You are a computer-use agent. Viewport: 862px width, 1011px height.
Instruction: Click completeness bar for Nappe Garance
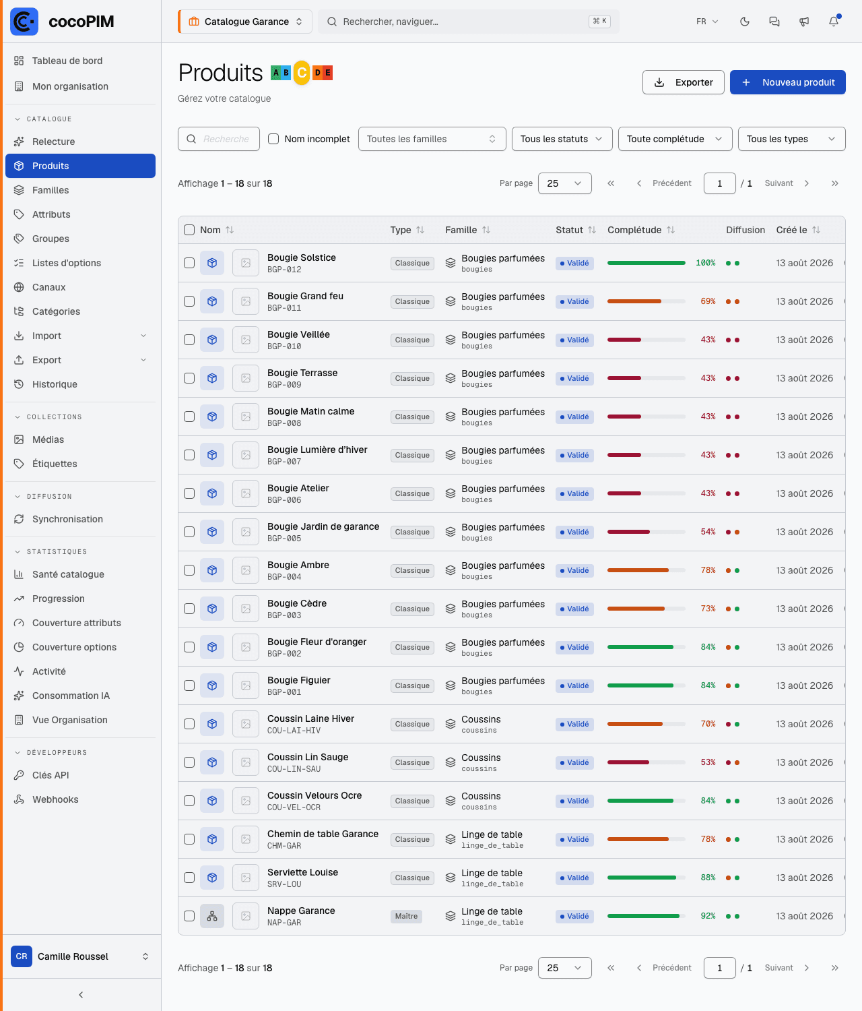click(x=646, y=916)
